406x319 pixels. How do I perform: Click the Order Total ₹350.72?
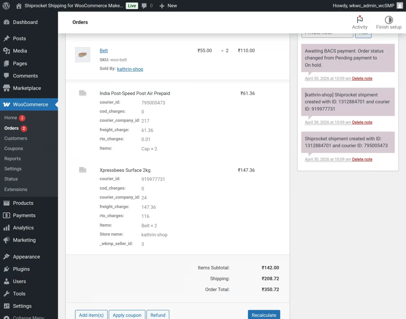[x=270, y=290]
